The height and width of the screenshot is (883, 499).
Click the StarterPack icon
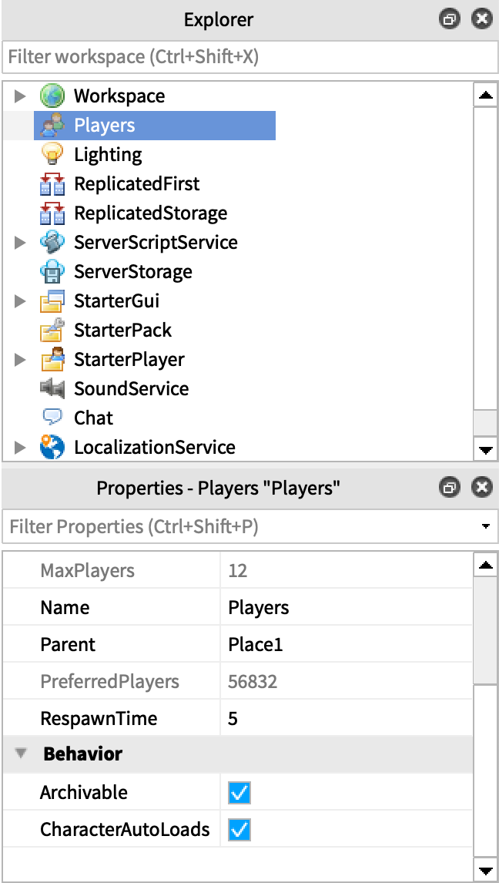coord(52,331)
